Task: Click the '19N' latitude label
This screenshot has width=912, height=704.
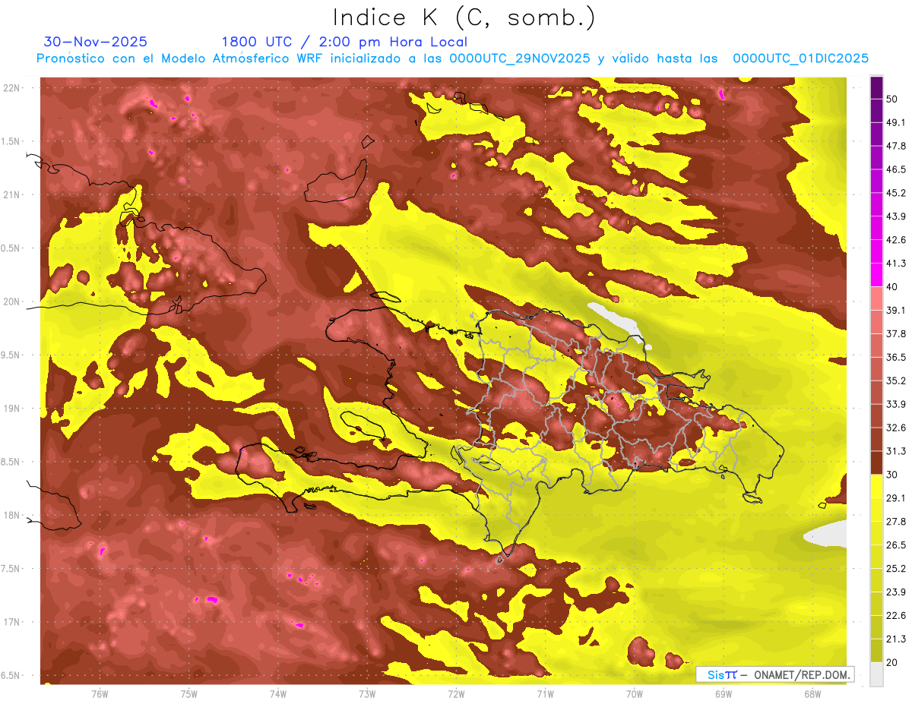Action: point(11,408)
